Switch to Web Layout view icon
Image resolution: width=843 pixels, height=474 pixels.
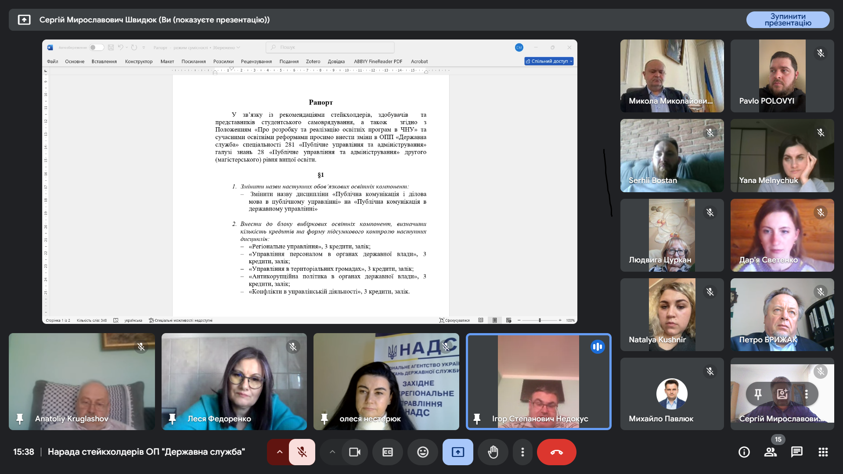click(x=508, y=320)
